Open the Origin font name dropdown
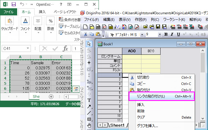The image size is (208, 130). click(142, 35)
